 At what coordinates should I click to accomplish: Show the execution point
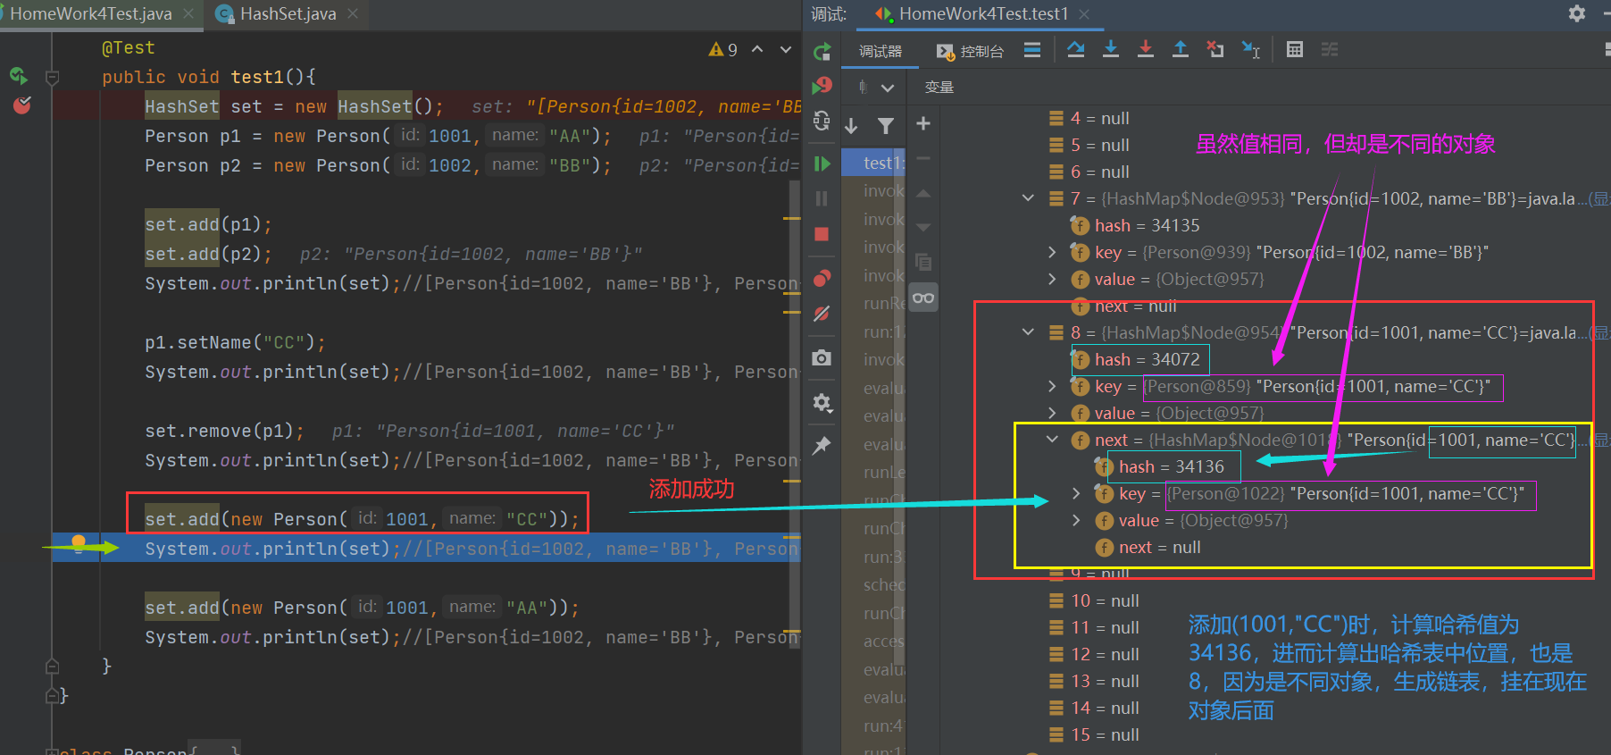1032,50
